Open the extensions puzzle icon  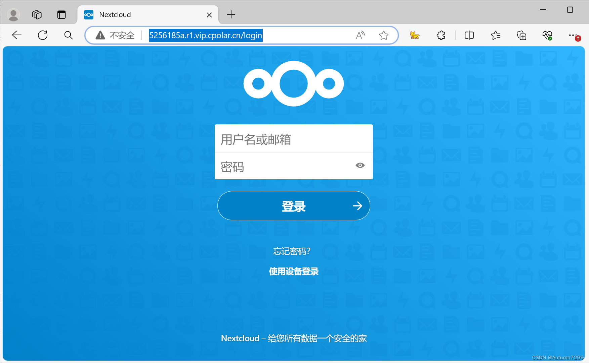[441, 35]
